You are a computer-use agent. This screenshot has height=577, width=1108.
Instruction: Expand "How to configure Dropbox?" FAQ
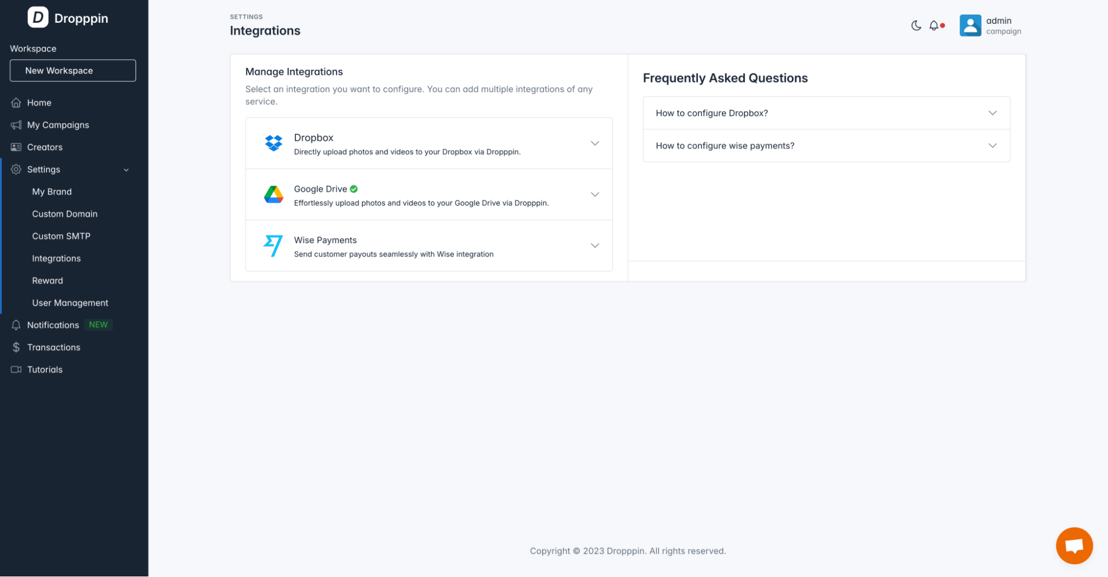[x=992, y=113]
